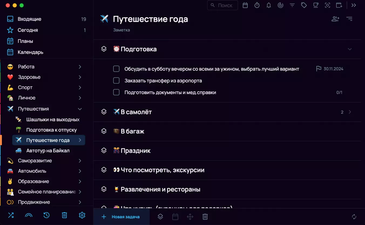
Task: Check the Обсудить в субботу вечером task
Action: click(116, 69)
